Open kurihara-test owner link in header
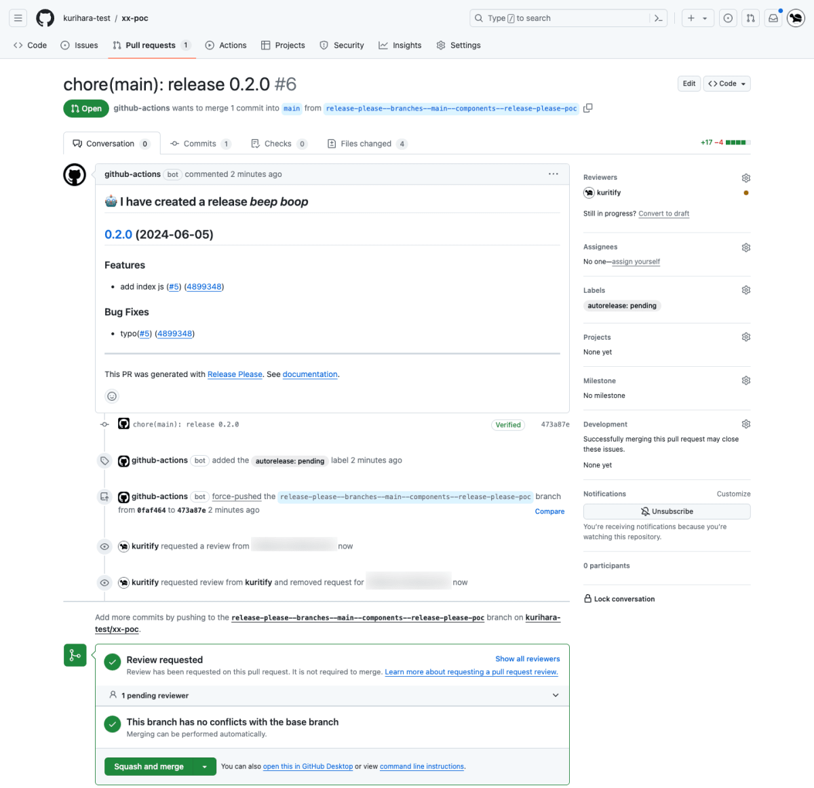814x788 pixels. (x=87, y=18)
